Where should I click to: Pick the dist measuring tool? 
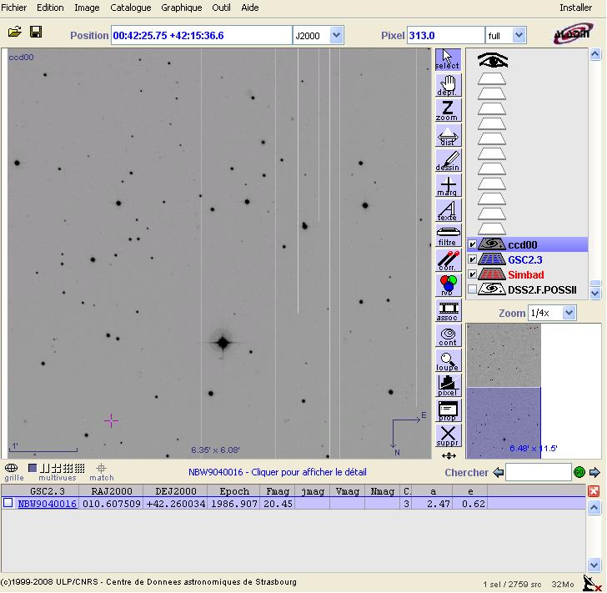click(x=448, y=135)
